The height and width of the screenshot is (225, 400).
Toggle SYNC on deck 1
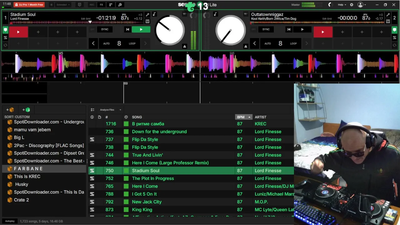(105, 29)
